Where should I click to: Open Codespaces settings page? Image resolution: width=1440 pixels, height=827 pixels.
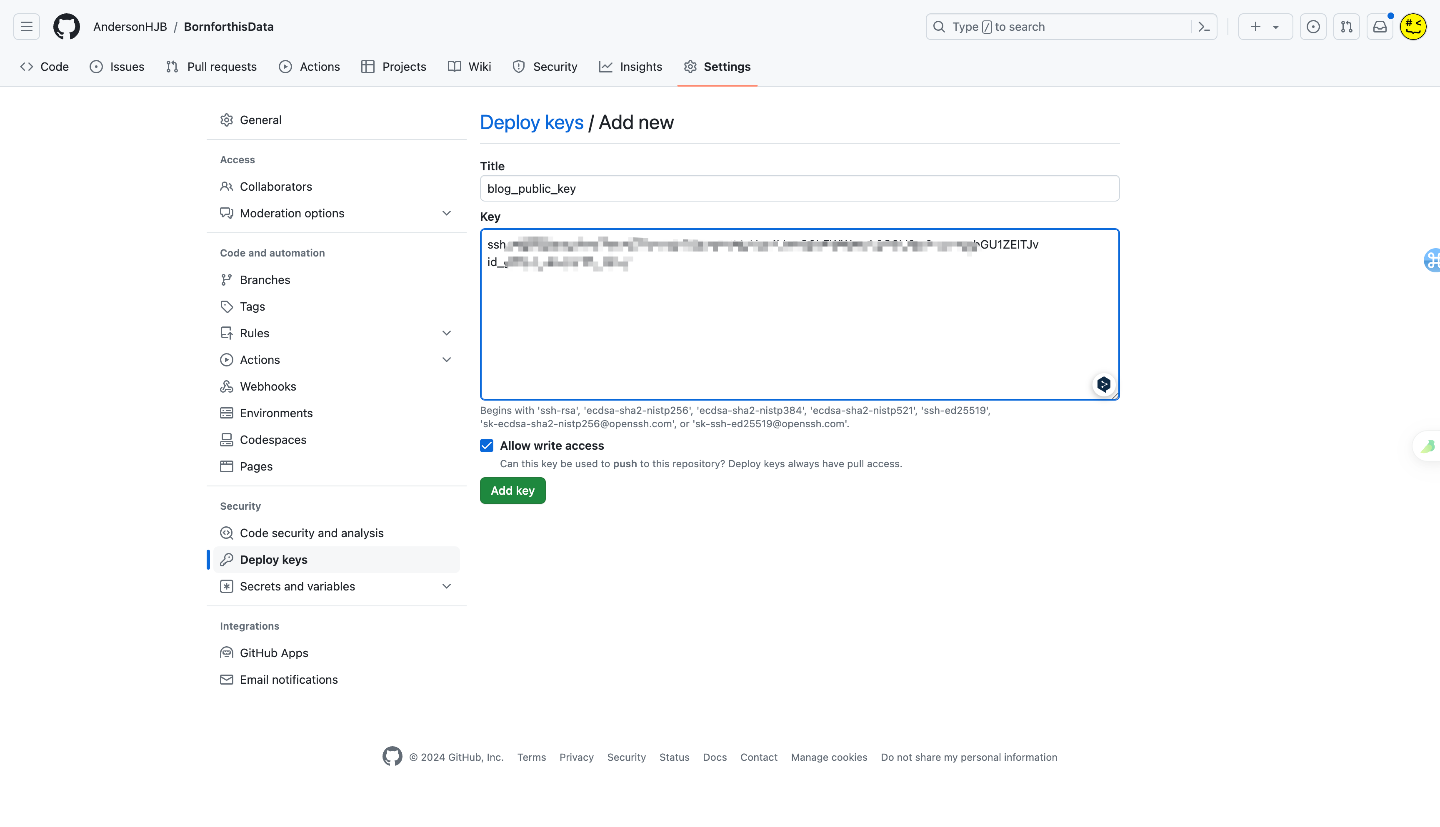click(x=337, y=440)
